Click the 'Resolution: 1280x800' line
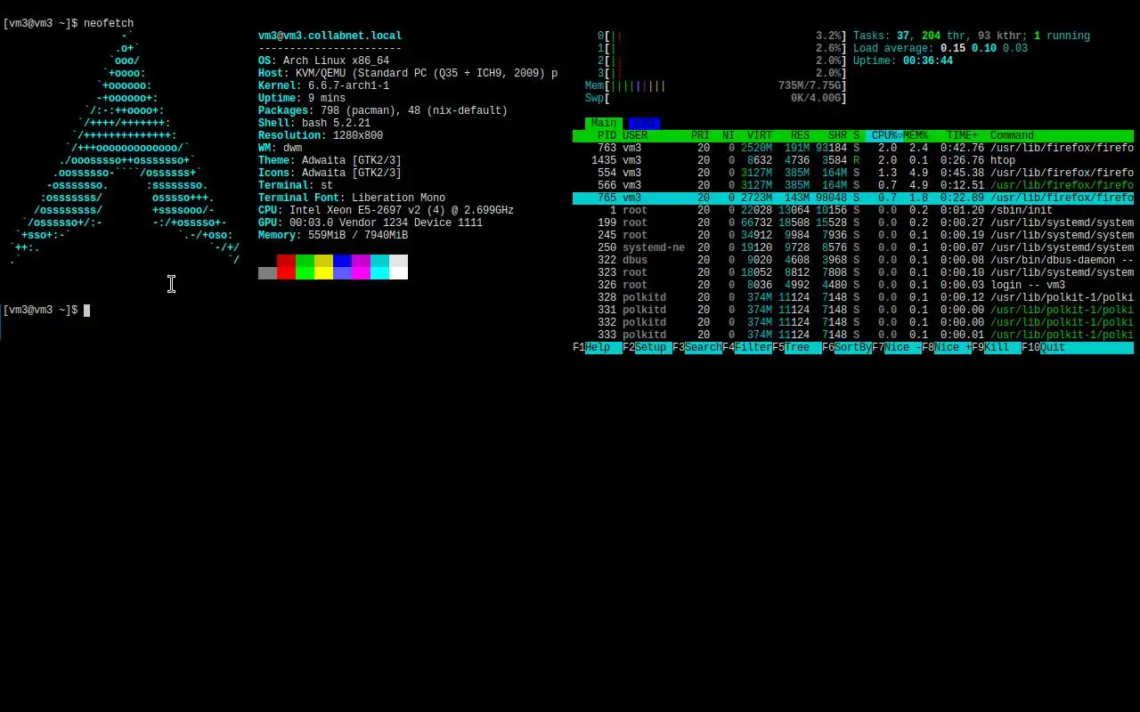1140x712 pixels. click(x=321, y=135)
